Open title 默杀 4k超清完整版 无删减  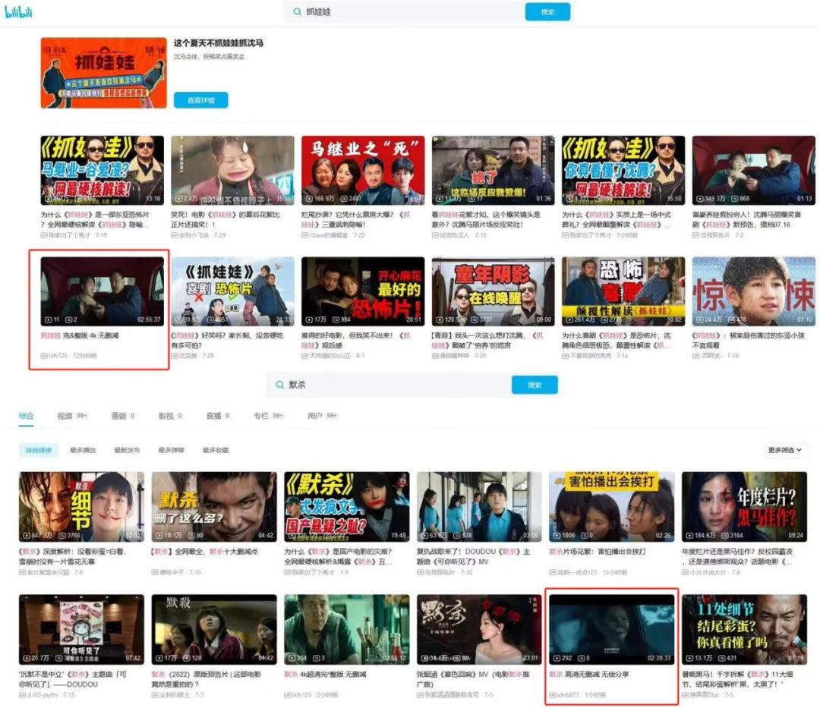tap(325, 675)
